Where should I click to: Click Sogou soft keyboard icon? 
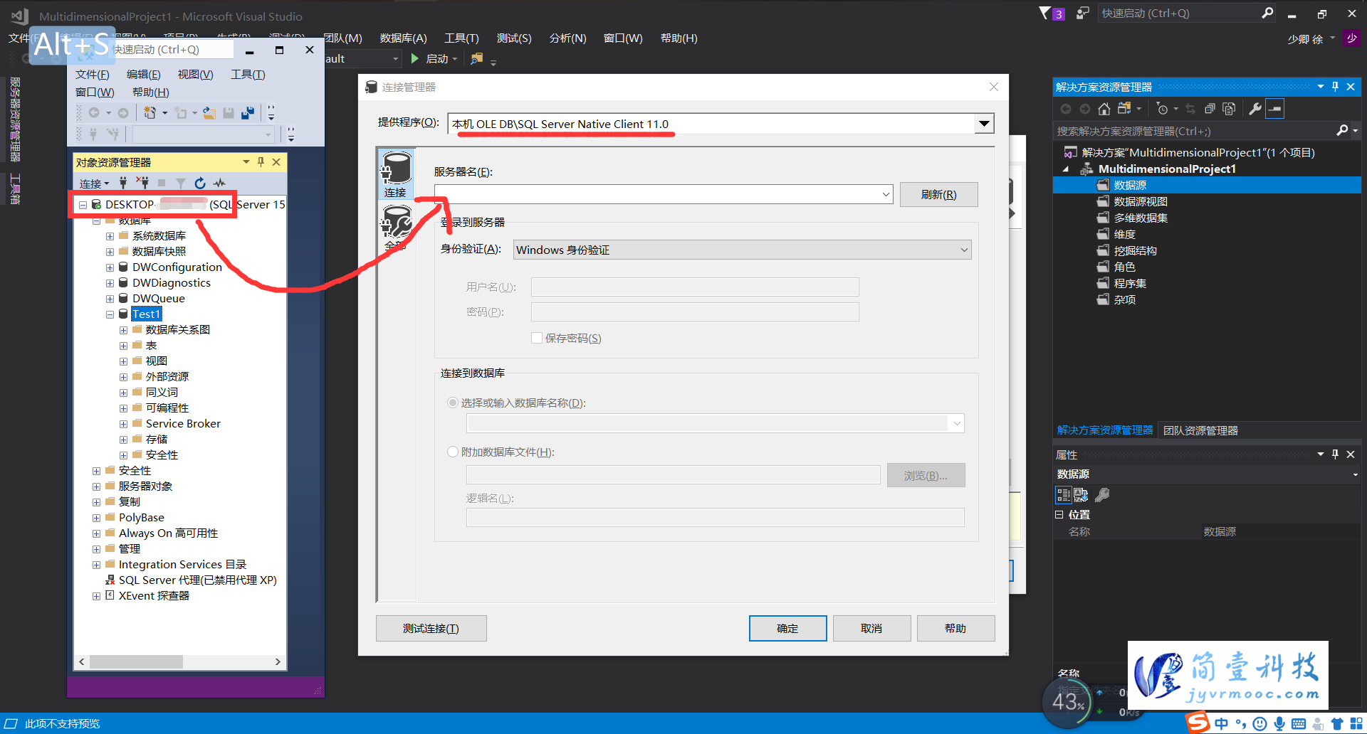1299,724
